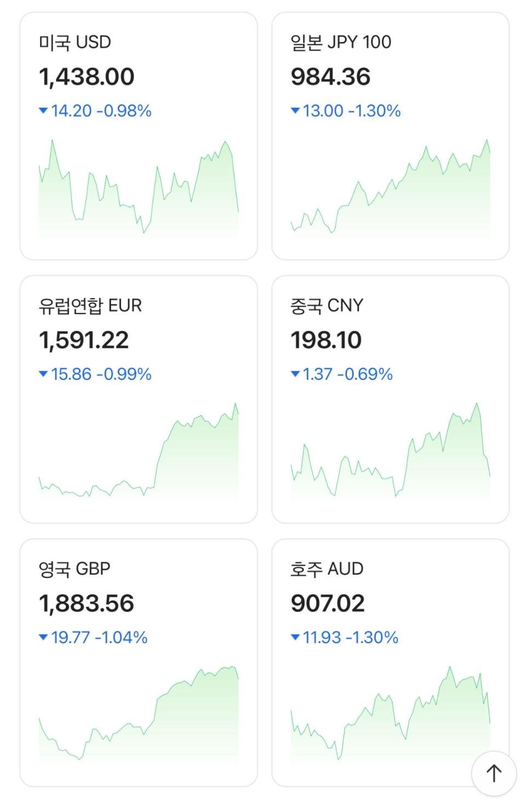This screenshot has width=529, height=800.
Task: Click the 907.02 AUD rate value
Action: 327,604
